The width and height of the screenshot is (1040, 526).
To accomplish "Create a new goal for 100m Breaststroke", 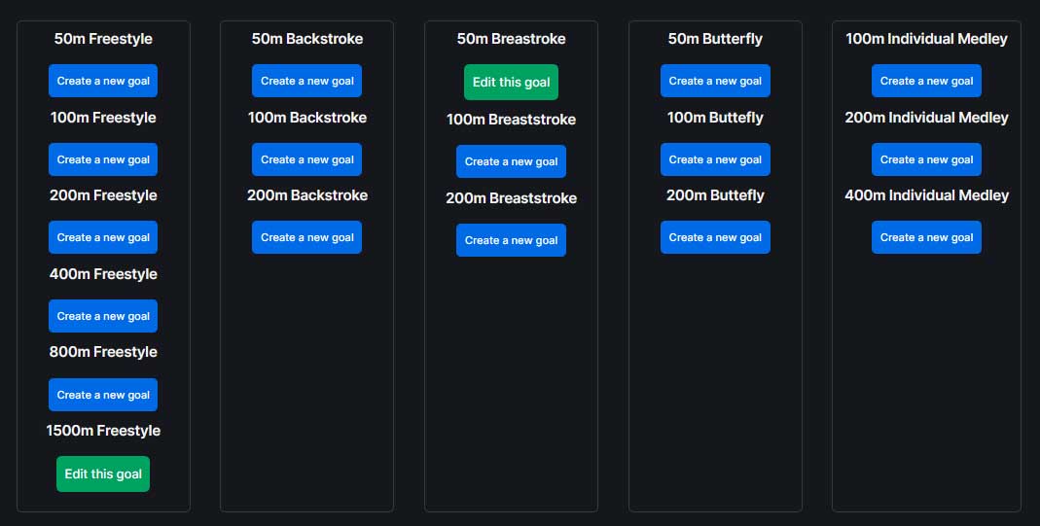I will pos(511,161).
